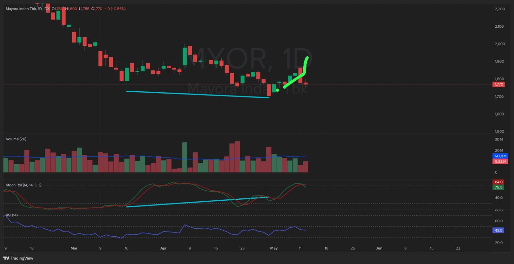Open the Volume (20) indicator legend
The width and height of the screenshot is (514, 264).
pyautogui.click(x=16, y=139)
